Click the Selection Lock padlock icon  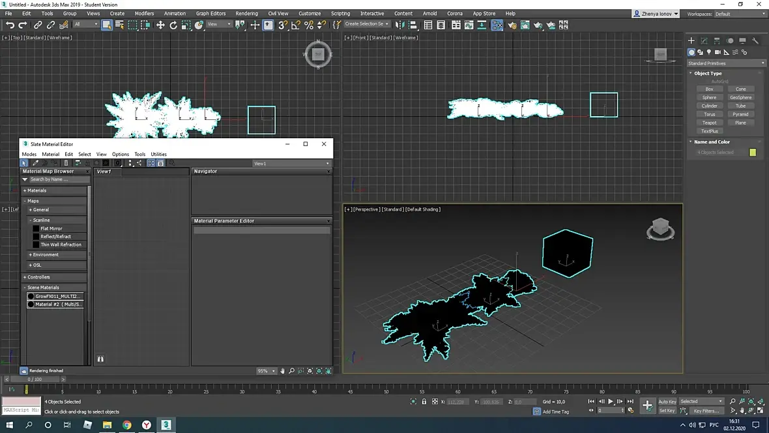[424, 402]
